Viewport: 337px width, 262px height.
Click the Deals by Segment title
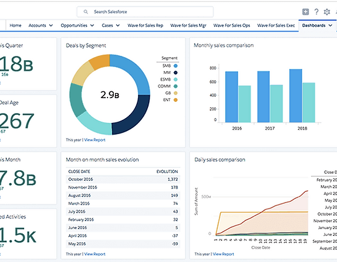(86, 45)
